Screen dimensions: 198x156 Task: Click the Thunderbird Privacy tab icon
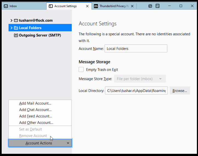coord(96,6)
